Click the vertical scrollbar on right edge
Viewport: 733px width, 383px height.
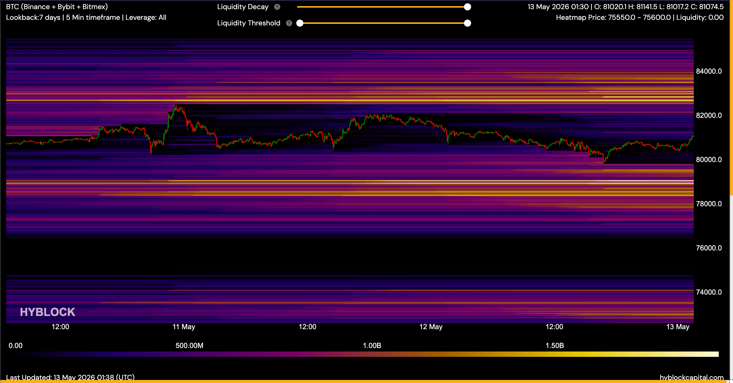coord(731,98)
